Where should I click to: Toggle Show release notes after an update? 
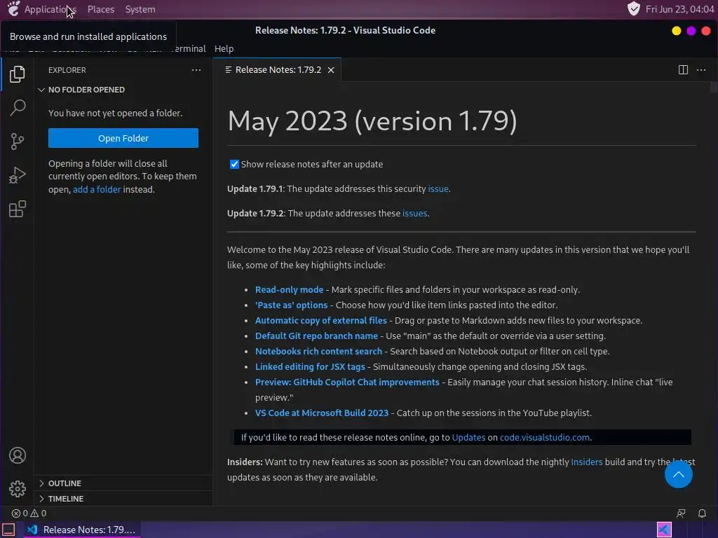pyautogui.click(x=234, y=164)
